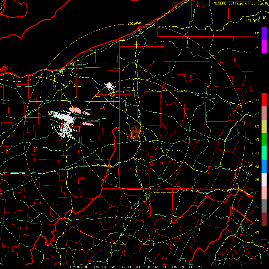Pick the RA light green legend swatch
Screen dimensions: 269x269
tap(264, 153)
